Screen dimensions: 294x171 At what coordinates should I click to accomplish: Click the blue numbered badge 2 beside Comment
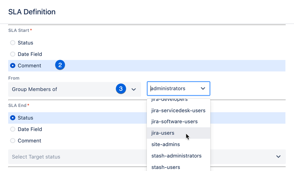pyautogui.click(x=60, y=65)
